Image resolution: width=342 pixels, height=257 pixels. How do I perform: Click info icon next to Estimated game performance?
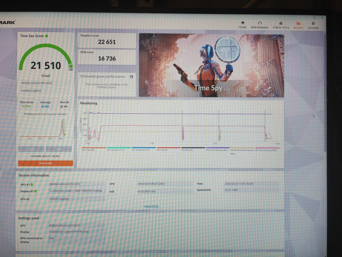pyautogui.click(x=131, y=76)
